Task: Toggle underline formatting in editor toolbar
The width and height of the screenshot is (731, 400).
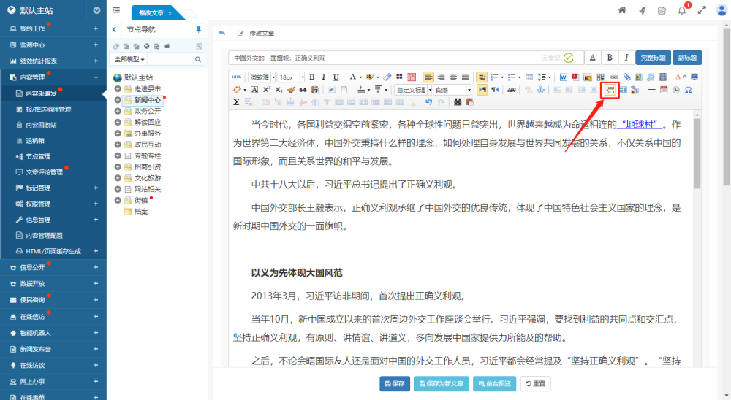Action: pos(336,77)
